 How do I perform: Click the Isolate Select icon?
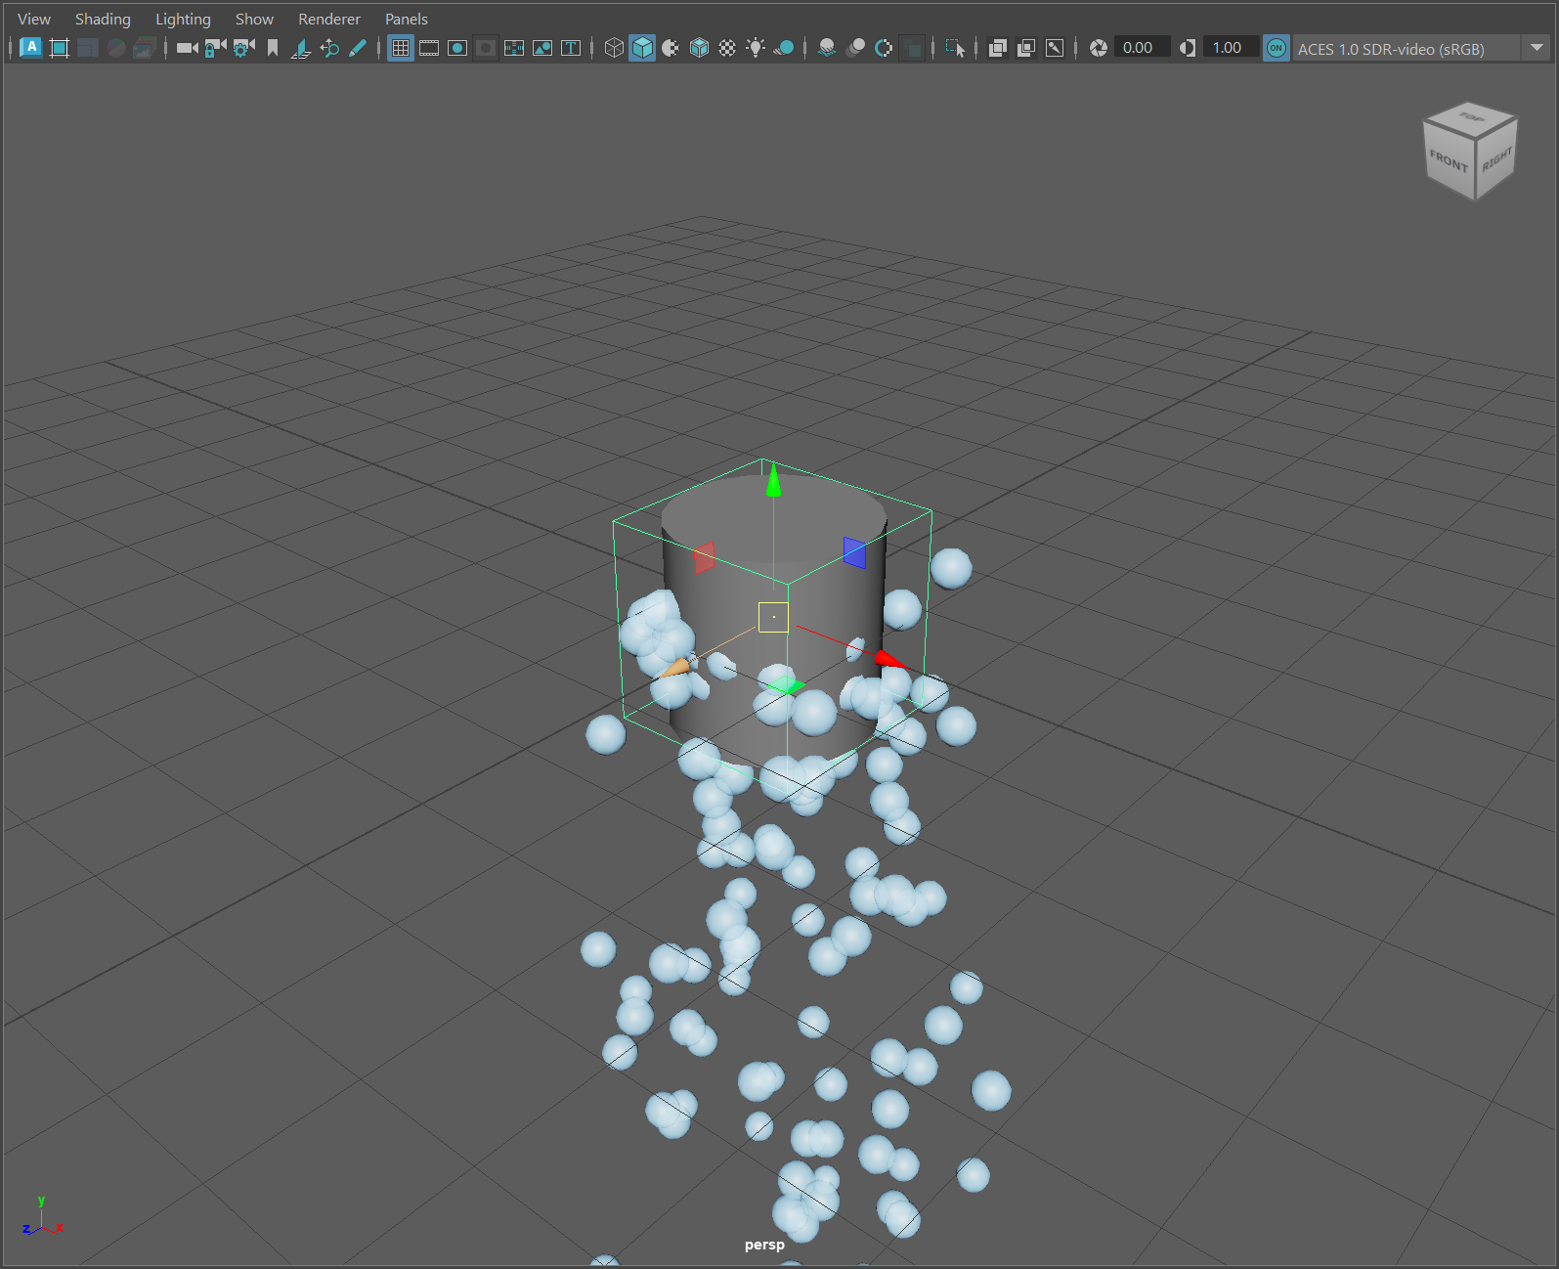pos(955,48)
